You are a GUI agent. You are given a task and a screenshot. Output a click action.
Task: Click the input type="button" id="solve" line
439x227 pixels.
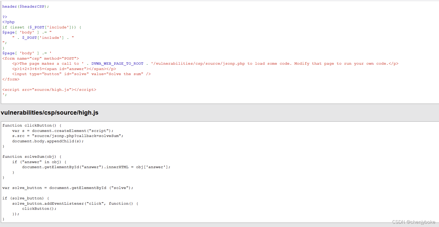pyautogui.click(x=81, y=74)
